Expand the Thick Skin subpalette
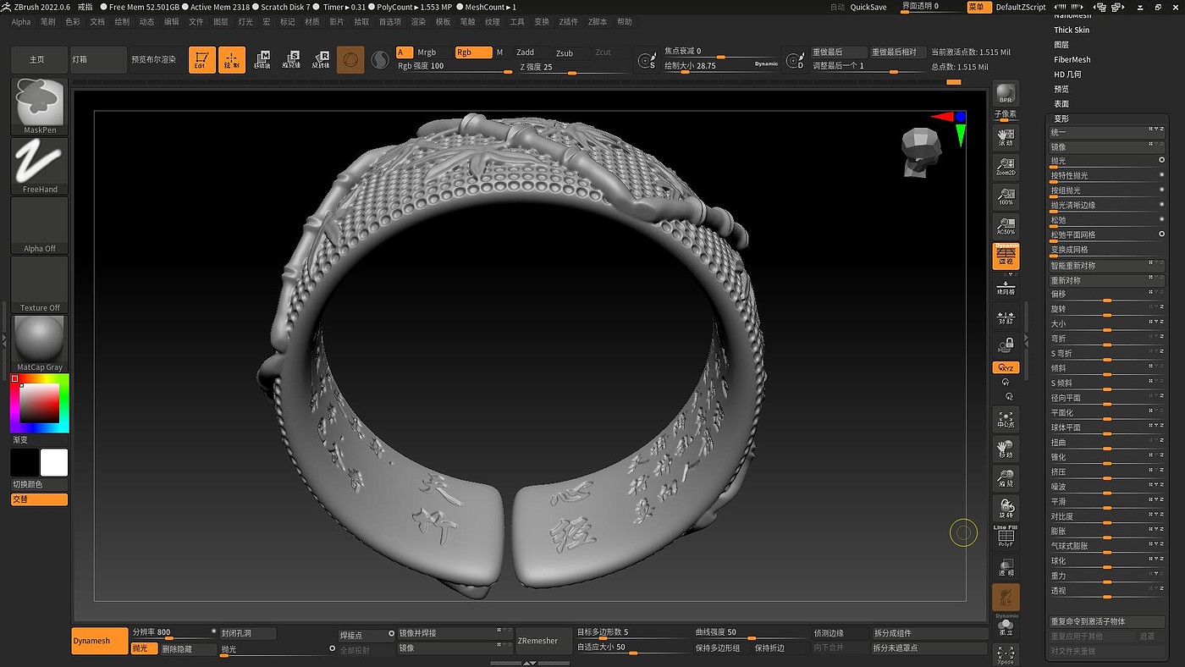Screen dimensions: 1185x667 pyautogui.click(x=1072, y=30)
